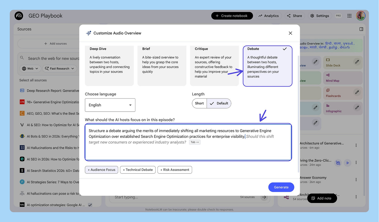
Task: Choose the Default length option
Action: 219,103
